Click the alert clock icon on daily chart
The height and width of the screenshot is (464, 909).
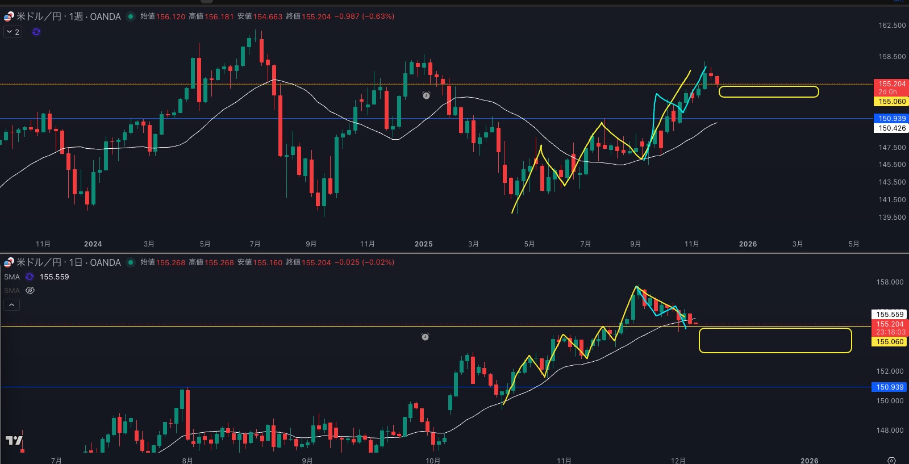coord(425,337)
